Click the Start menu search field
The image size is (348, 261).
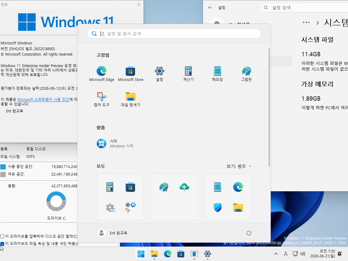pyautogui.click(x=174, y=34)
